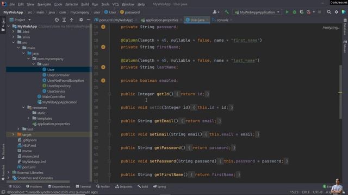This screenshot has width=348, height=195.
Task: Open the Structure stripe button
Action: point(3,152)
